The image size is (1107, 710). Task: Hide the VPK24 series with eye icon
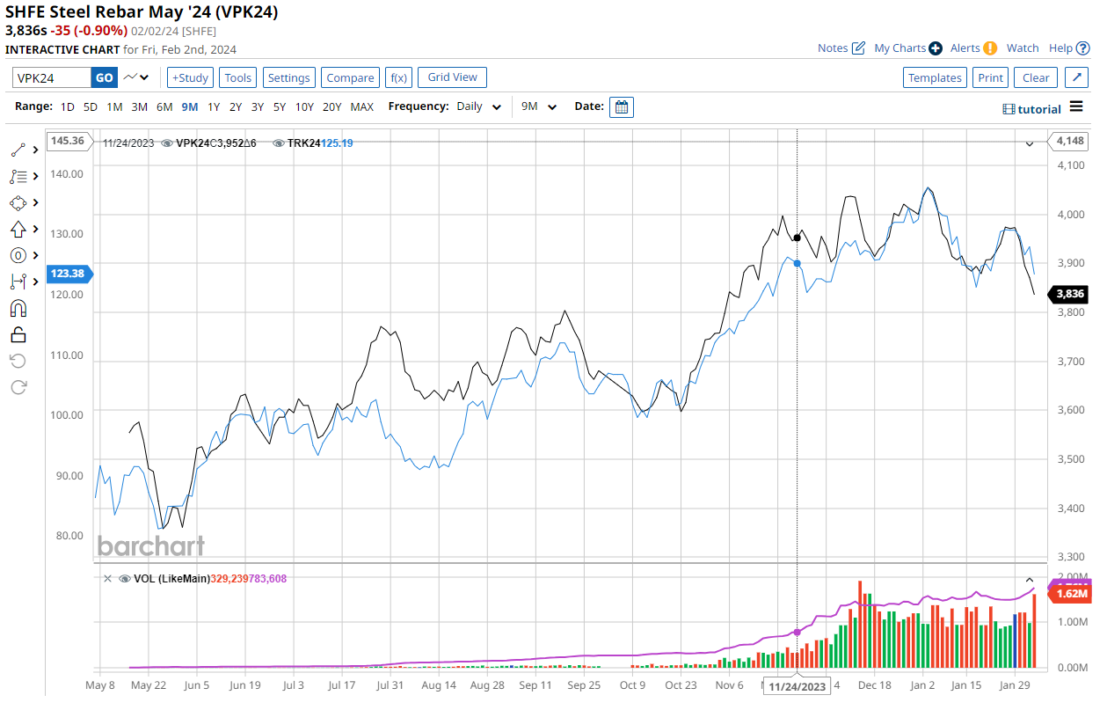point(167,143)
